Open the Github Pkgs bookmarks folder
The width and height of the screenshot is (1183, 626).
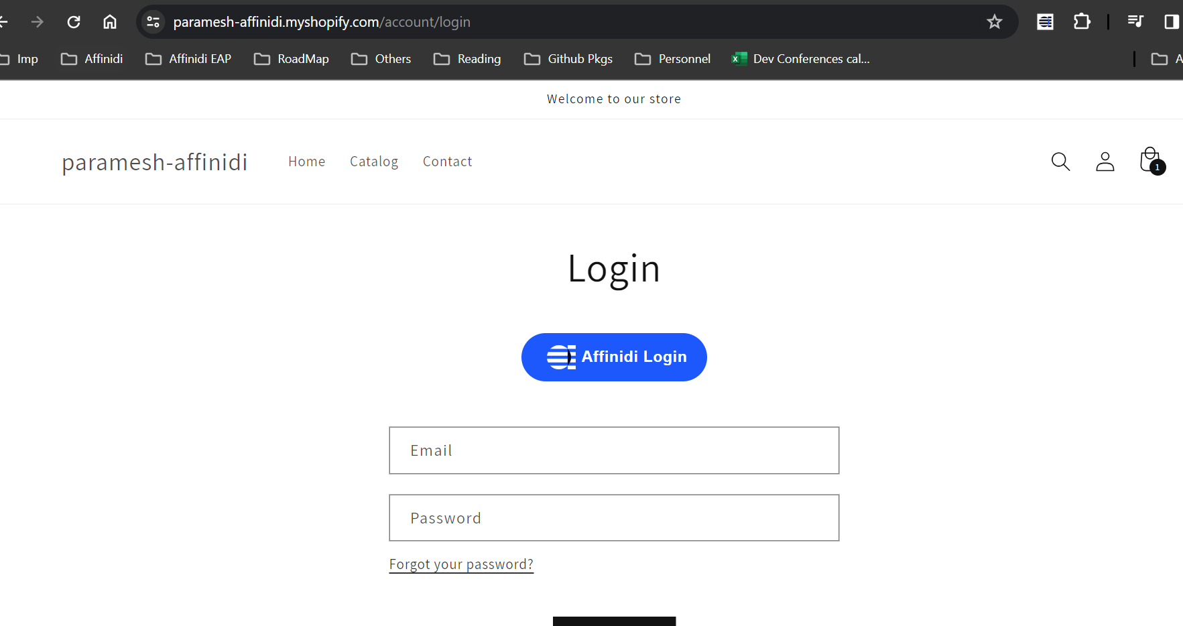(568, 59)
